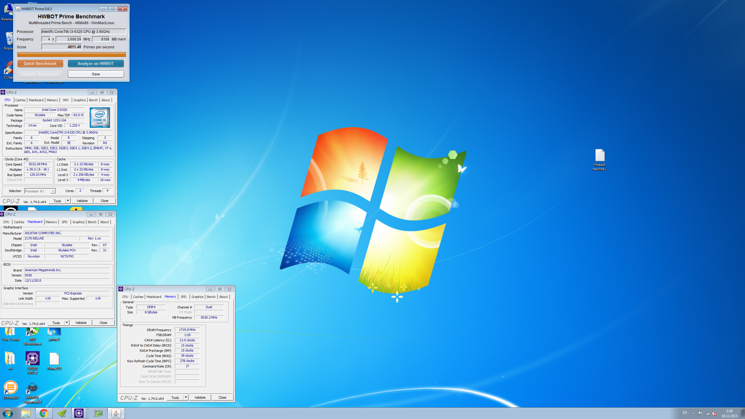Click the green chip icon in taskbar
The height and width of the screenshot is (419, 745).
coord(98,413)
